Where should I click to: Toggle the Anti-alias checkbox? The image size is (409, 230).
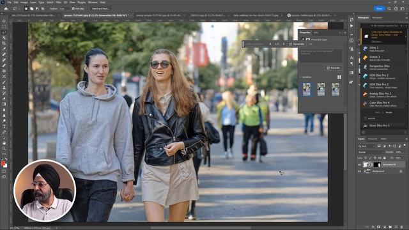73,8
